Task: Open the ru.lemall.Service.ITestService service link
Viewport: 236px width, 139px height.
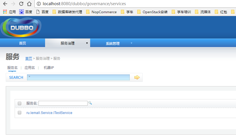Action: 49,113
